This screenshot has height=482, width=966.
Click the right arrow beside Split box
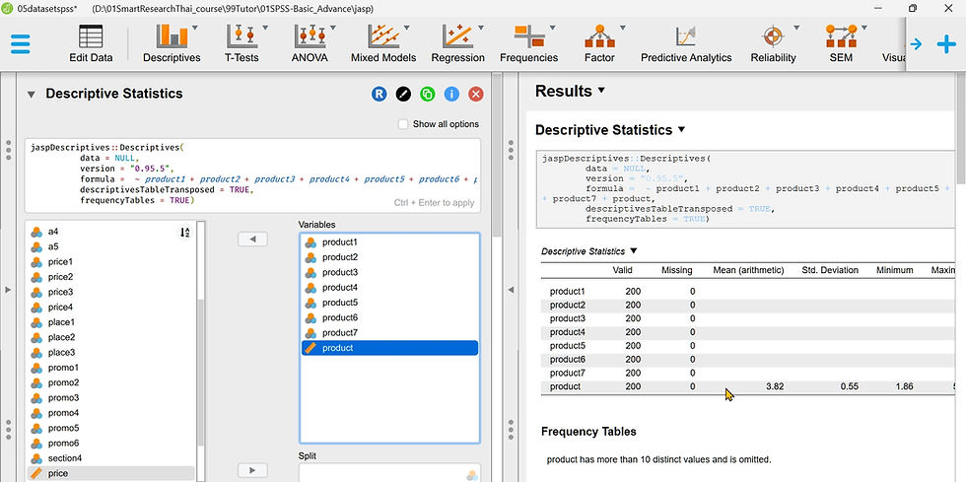point(252,470)
